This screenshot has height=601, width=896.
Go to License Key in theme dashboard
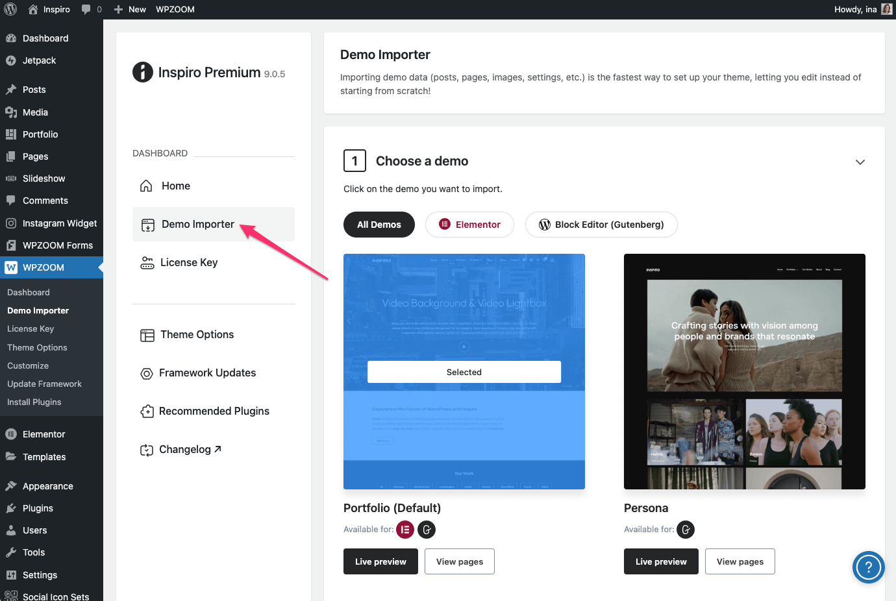click(x=188, y=262)
